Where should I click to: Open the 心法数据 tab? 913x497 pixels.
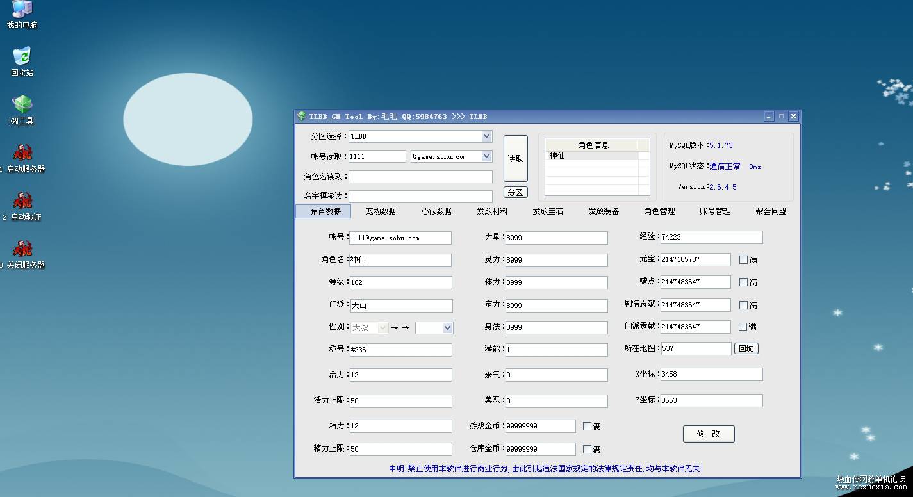click(436, 211)
